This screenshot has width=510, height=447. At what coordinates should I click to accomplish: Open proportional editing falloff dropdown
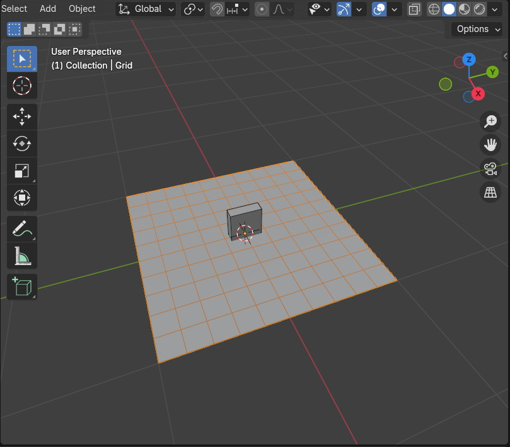[x=282, y=9]
